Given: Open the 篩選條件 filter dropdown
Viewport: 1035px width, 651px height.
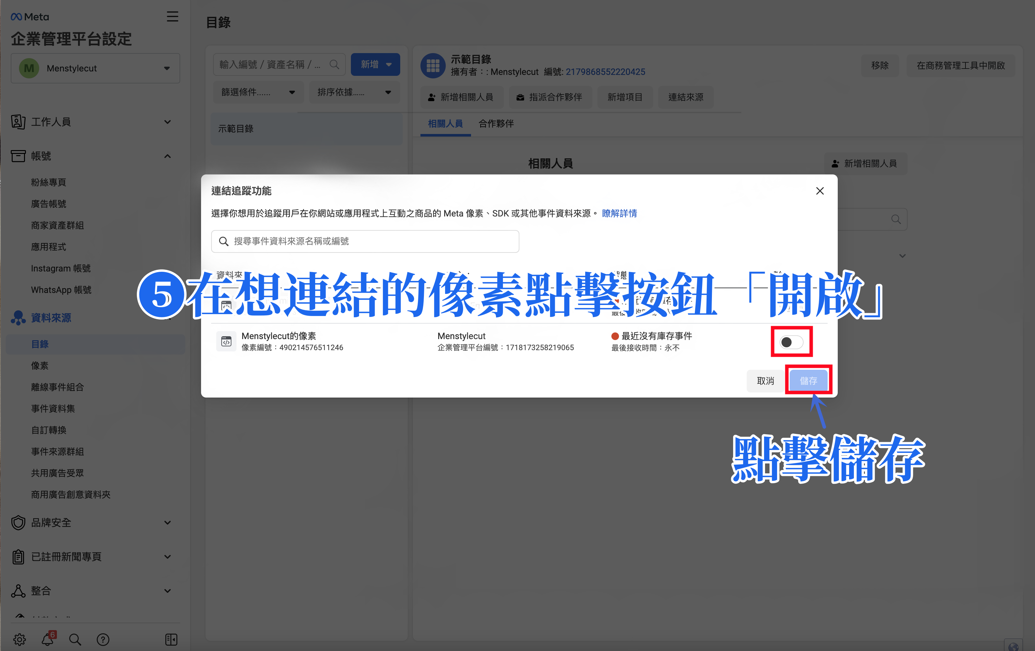Looking at the screenshot, I should tap(258, 92).
